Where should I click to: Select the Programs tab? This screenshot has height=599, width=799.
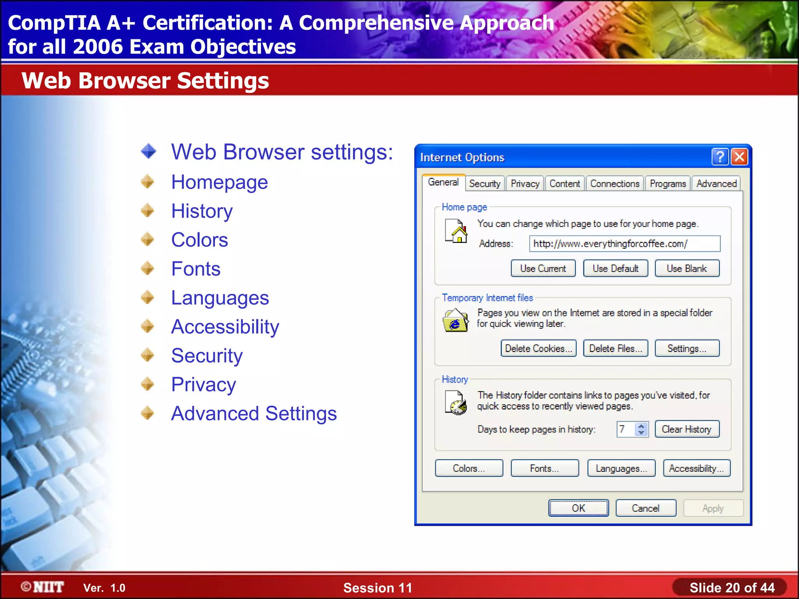pos(668,184)
